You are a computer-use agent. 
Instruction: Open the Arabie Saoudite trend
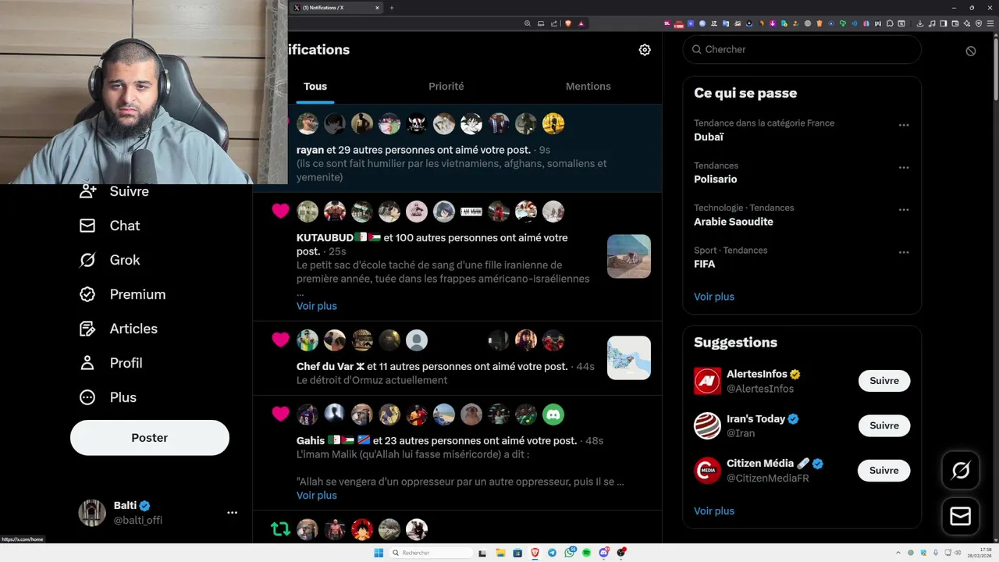pos(734,222)
